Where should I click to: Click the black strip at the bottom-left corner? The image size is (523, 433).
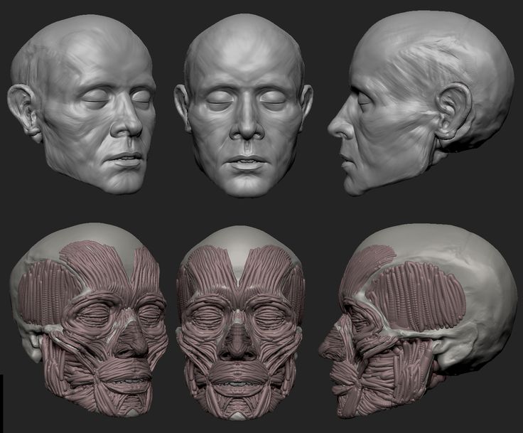point(1,404)
